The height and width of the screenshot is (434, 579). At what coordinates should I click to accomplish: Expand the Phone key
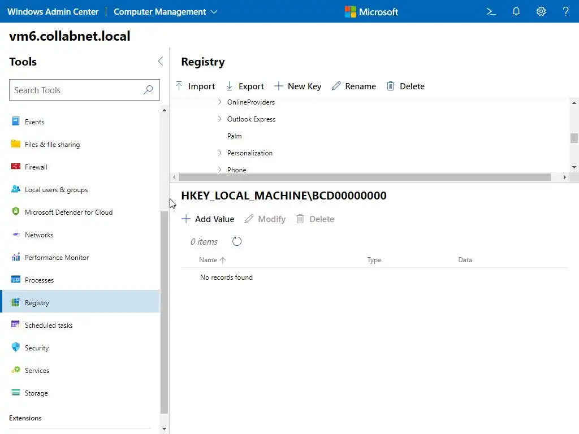[220, 170]
